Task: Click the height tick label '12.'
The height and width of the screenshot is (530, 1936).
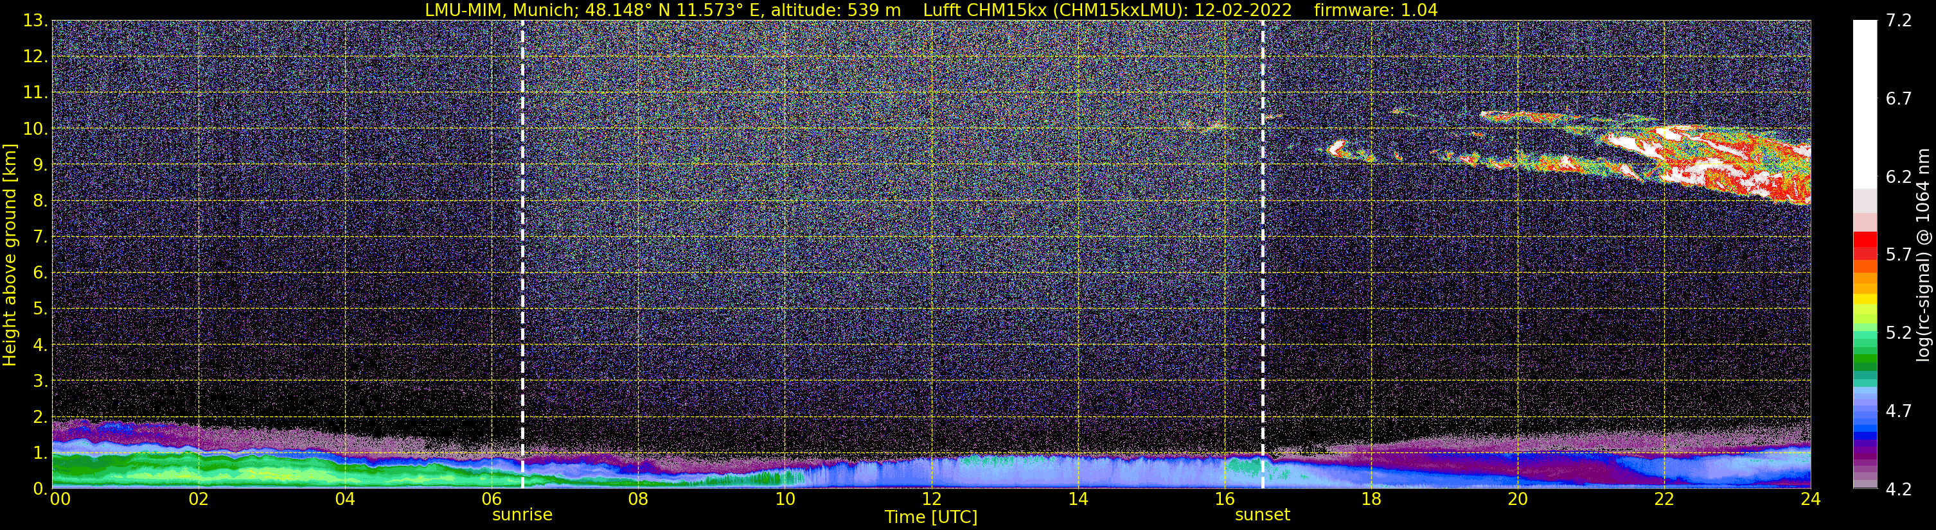Action: click(x=35, y=56)
